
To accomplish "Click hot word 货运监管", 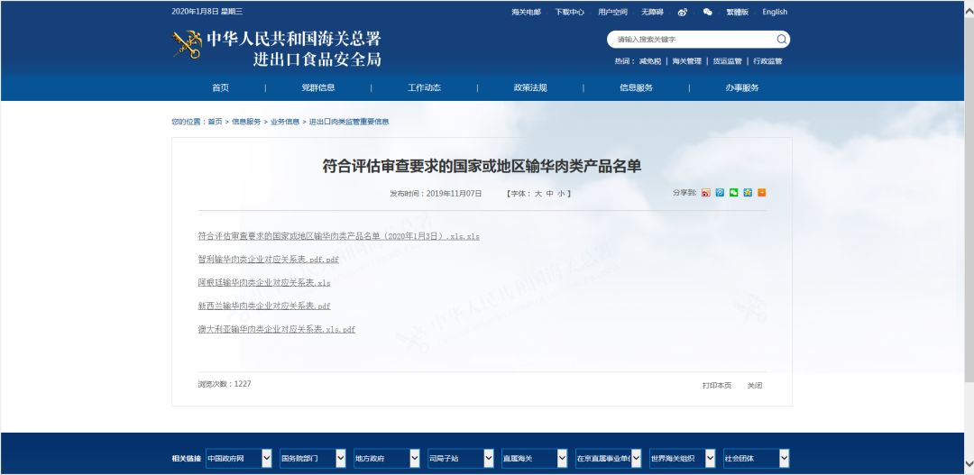I will click(x=727, y=61).
